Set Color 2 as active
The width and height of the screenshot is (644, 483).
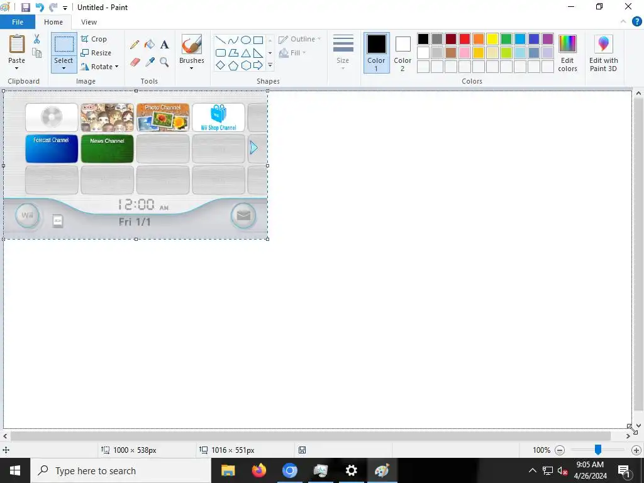click(x=402, y=53)
